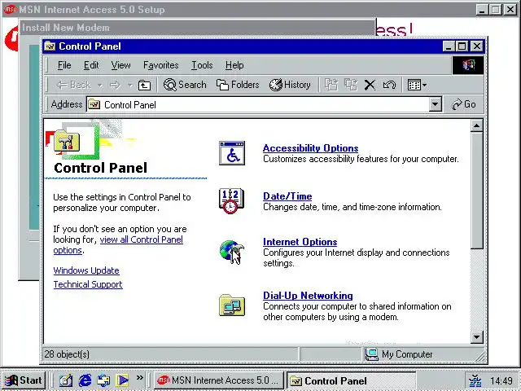This screenshot has width=521, height=391.
Task: Click the Accessibility Options link
Action: 310,148
